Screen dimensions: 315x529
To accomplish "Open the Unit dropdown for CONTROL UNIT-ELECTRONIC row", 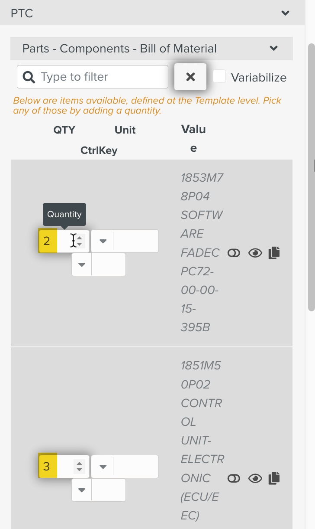I will (x=103, y=467).
